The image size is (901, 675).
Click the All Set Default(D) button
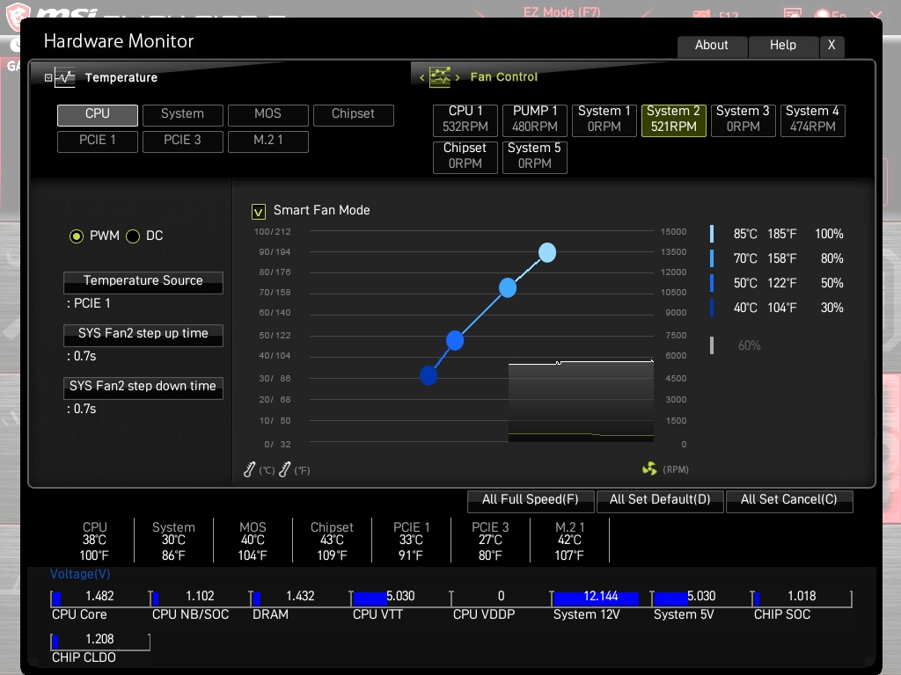[660, 501]
